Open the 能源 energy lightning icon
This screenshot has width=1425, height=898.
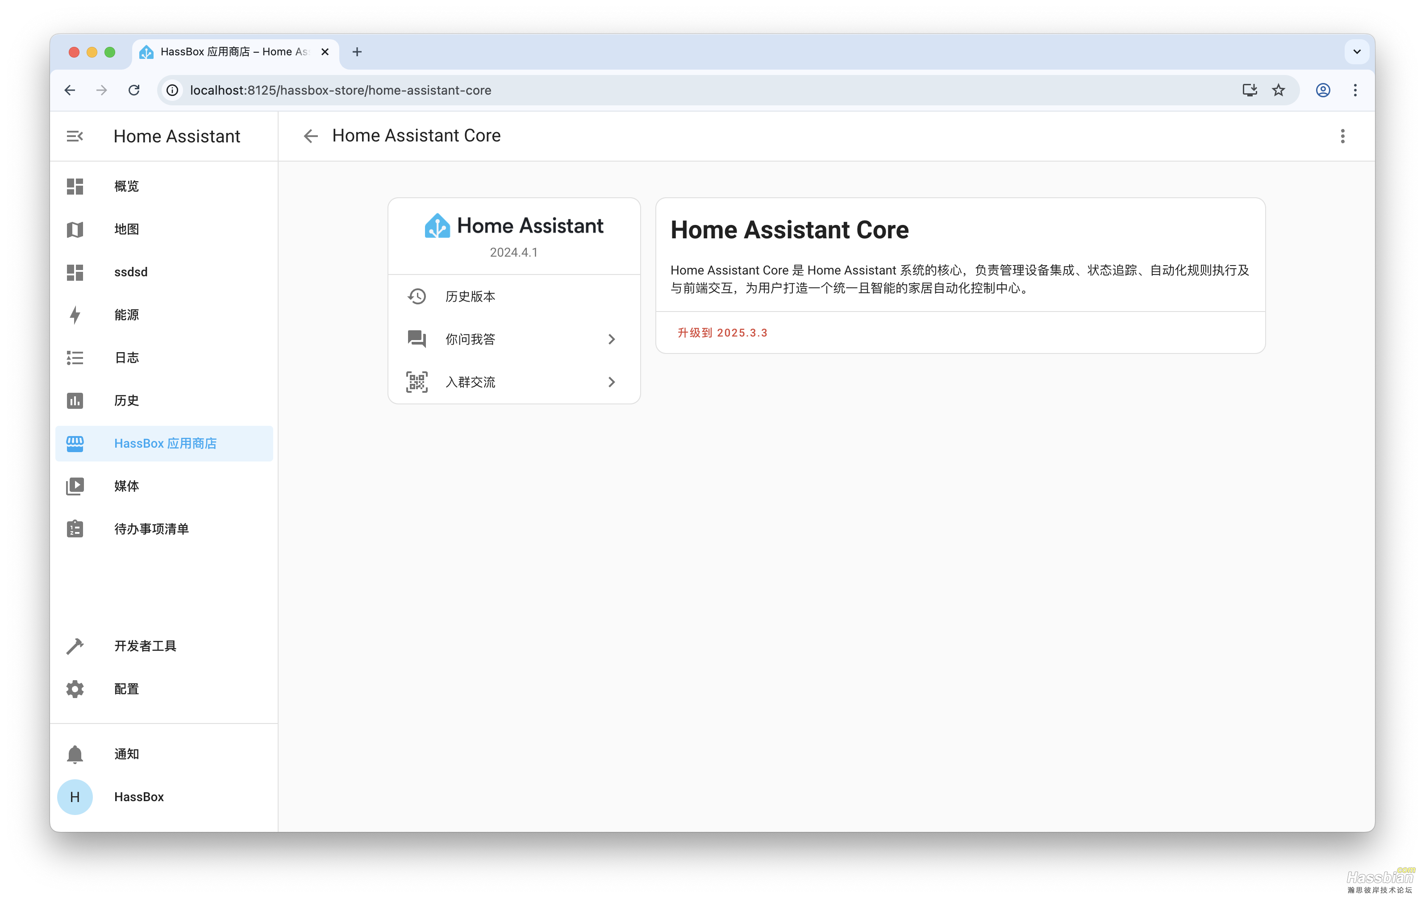point(75,315)
